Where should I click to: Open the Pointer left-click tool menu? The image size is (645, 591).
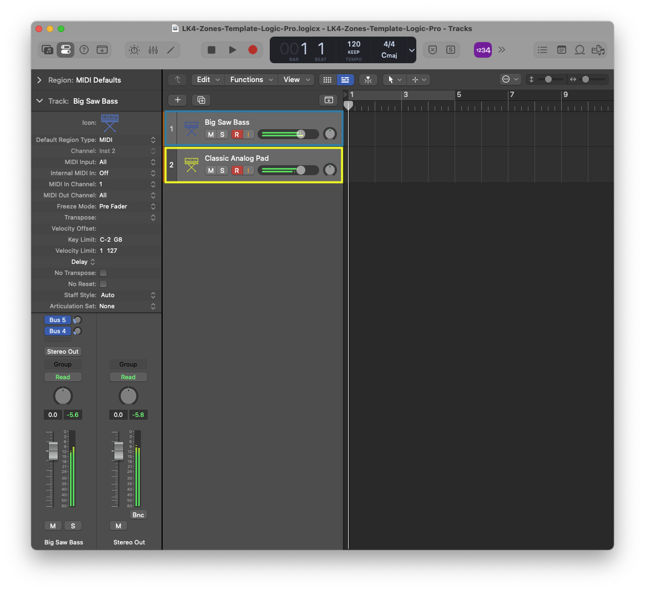pos(394,80)
